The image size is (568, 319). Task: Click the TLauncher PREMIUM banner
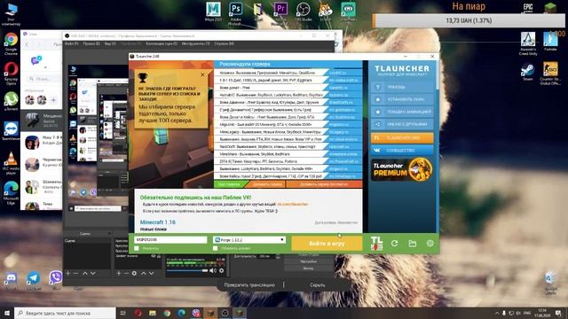pyautogui.click(x=402, y=169)
